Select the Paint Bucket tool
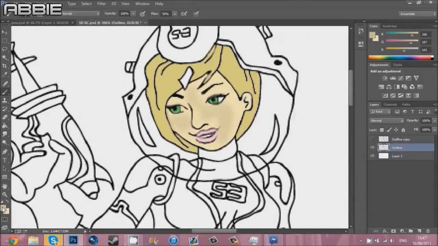This screenshot has width=438, height=246. pyautogui.click(x=5, y=126)
